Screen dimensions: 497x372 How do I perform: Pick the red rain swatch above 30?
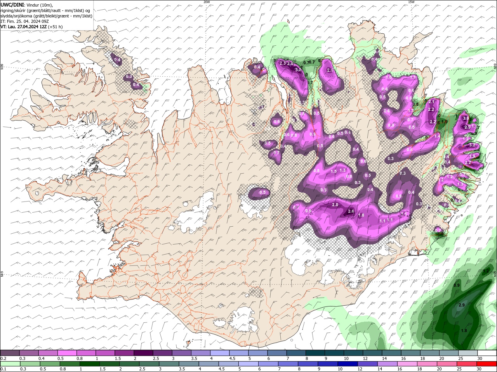[486, 364]
